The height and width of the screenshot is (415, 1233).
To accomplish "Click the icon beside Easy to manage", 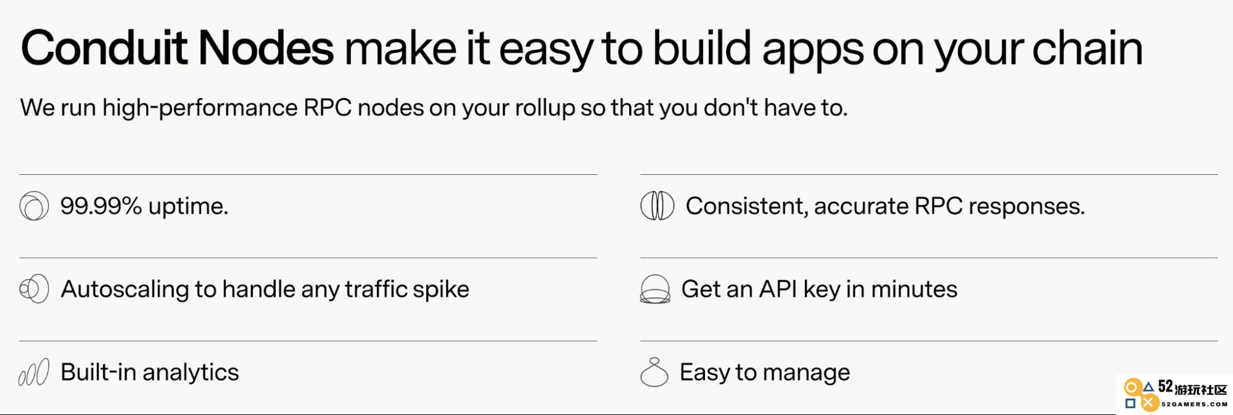I will pos(654,372).
